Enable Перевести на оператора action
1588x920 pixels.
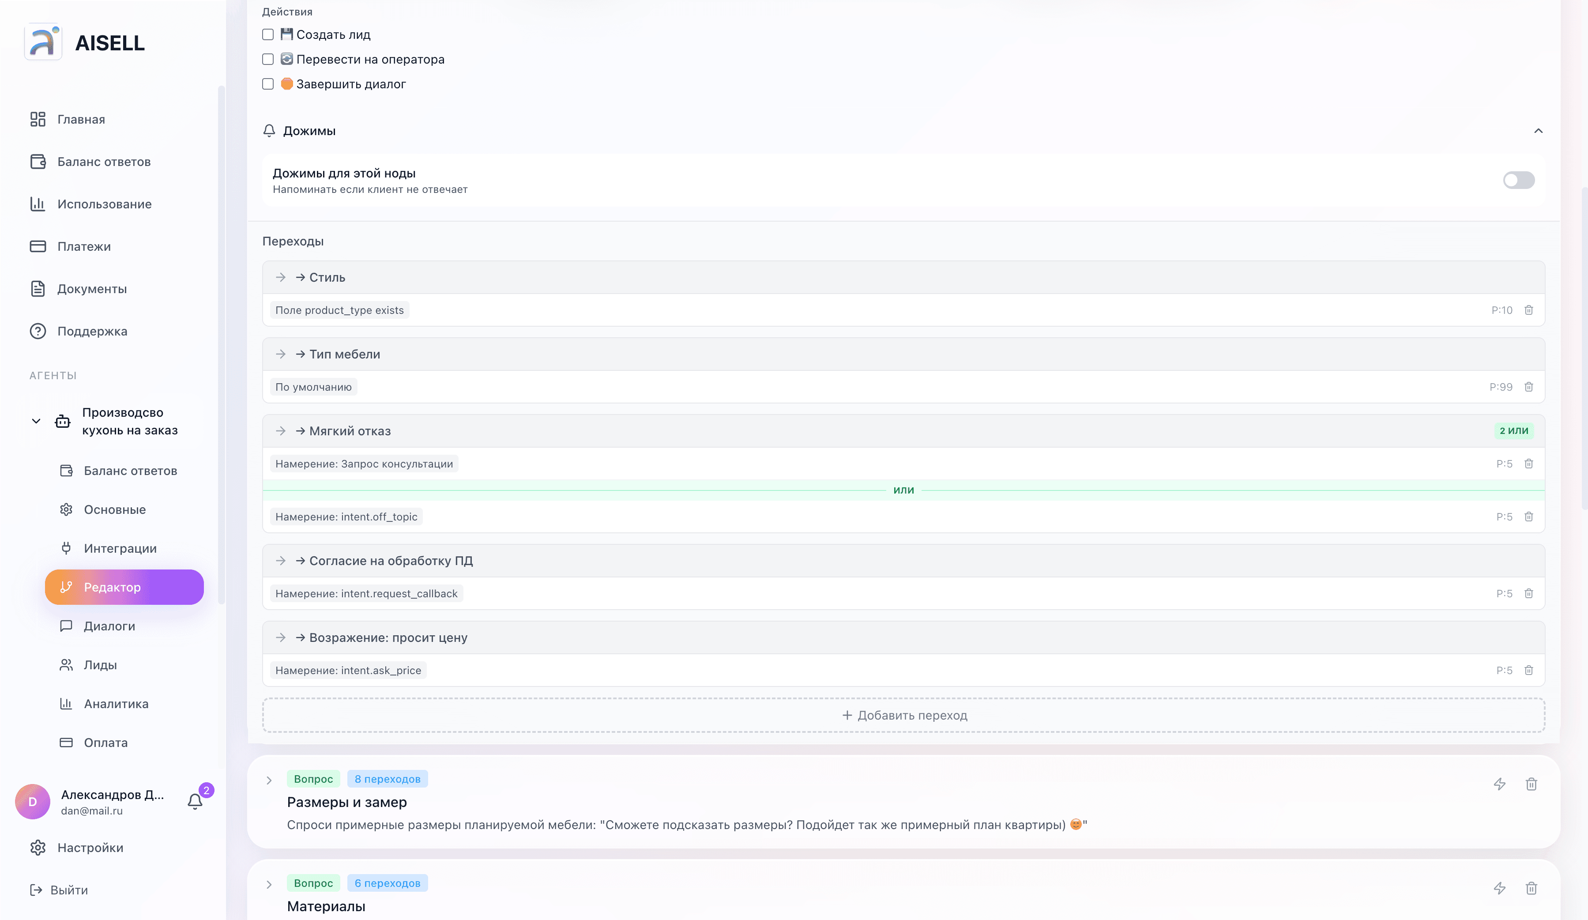268,59
